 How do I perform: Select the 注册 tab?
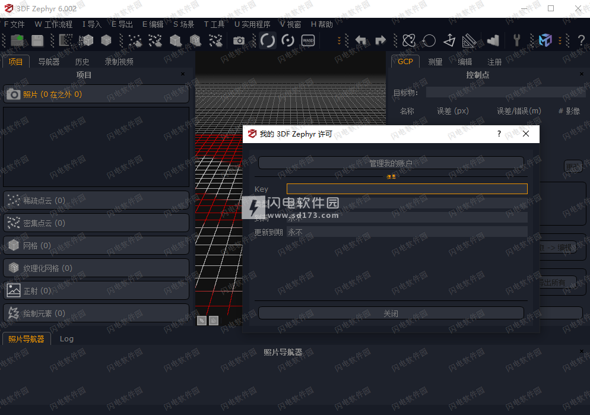494,62
